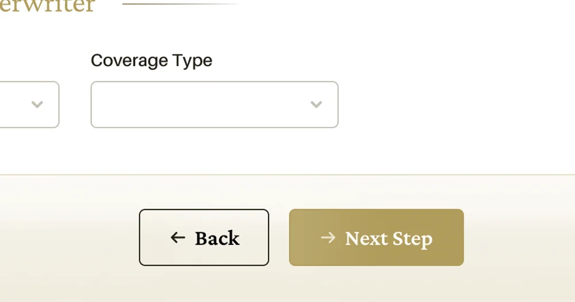This screenshot has height=302, width=575.
Task: Proceed with the Next Step button
Action: (x=376, y=238)
